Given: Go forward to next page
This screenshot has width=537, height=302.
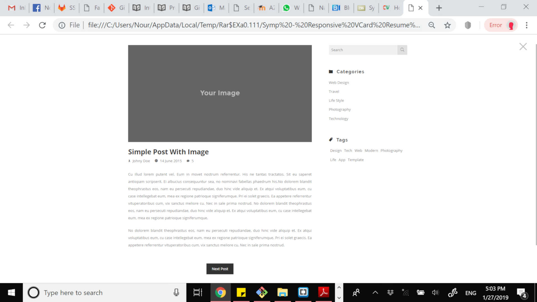Looking at the screenshot, I should tap(26, 25).
